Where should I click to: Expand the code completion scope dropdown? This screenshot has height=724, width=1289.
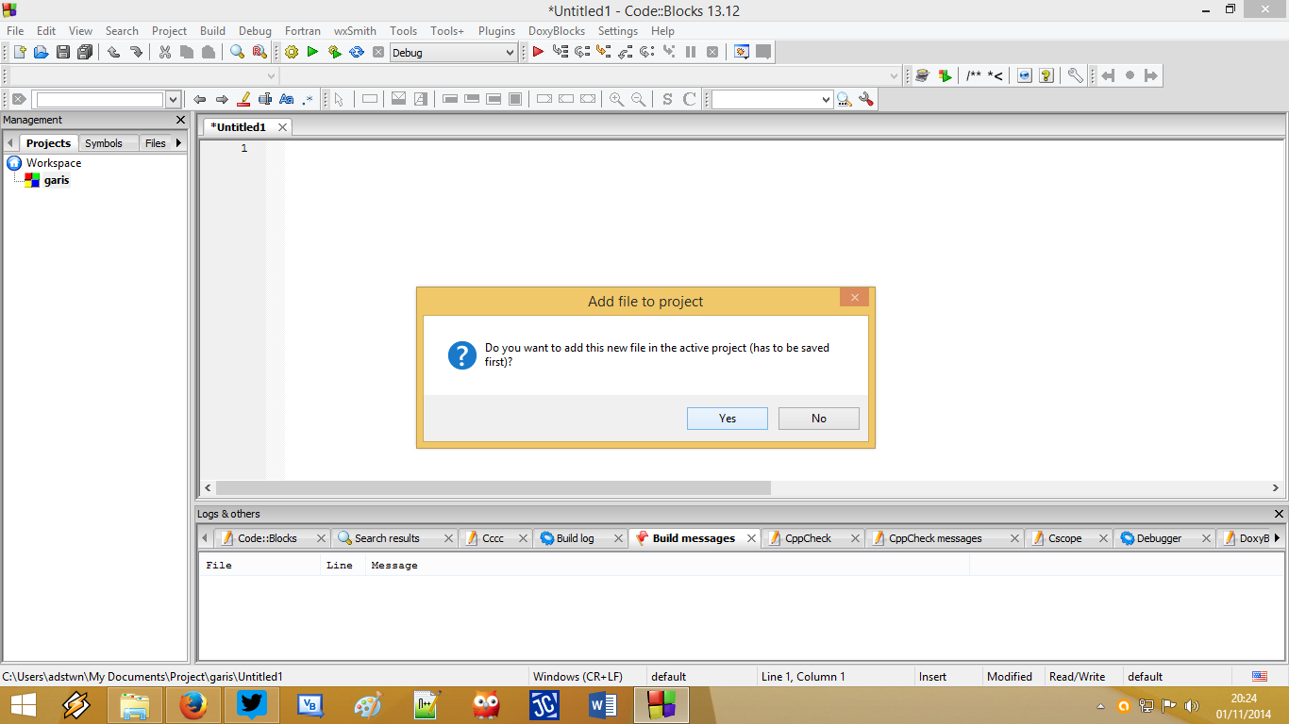tap(272, 76)
